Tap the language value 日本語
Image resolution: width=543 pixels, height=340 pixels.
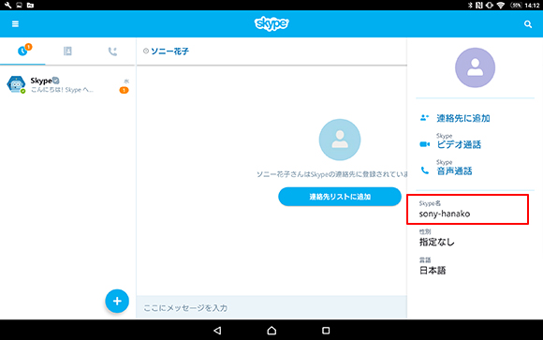point(433,271)
